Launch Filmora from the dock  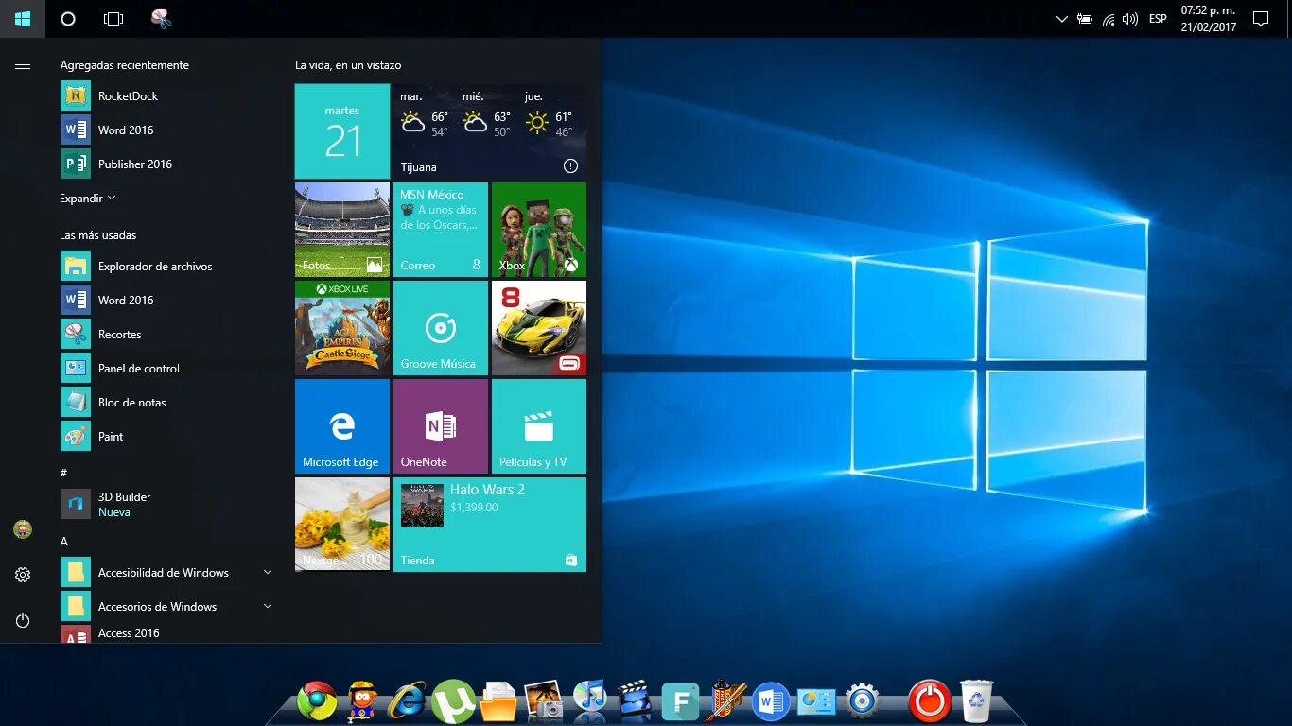(x=680, y=701)
